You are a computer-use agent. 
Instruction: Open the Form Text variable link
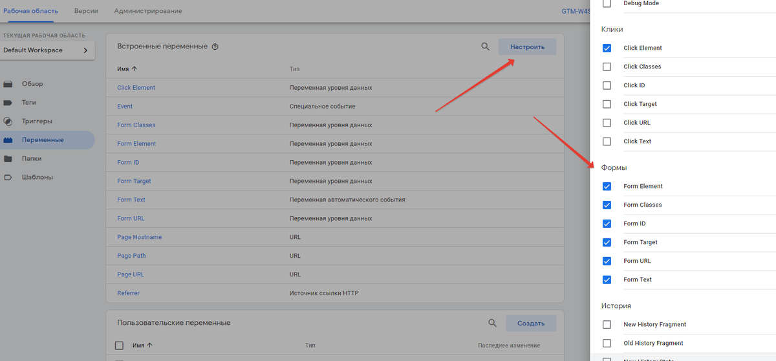coord(131,200)
